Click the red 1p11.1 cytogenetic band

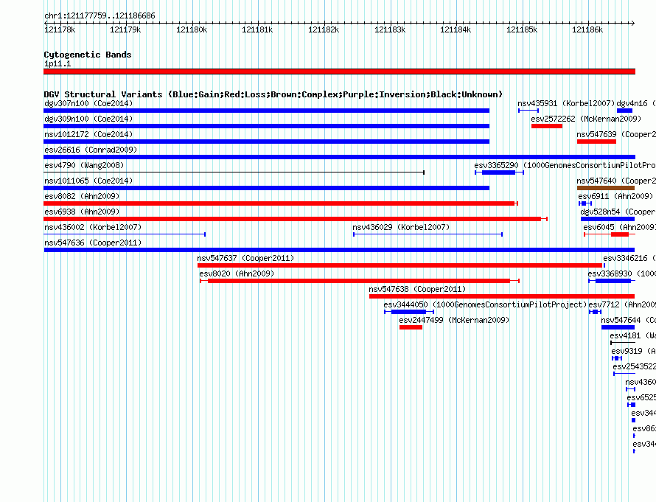click(339, 72)
